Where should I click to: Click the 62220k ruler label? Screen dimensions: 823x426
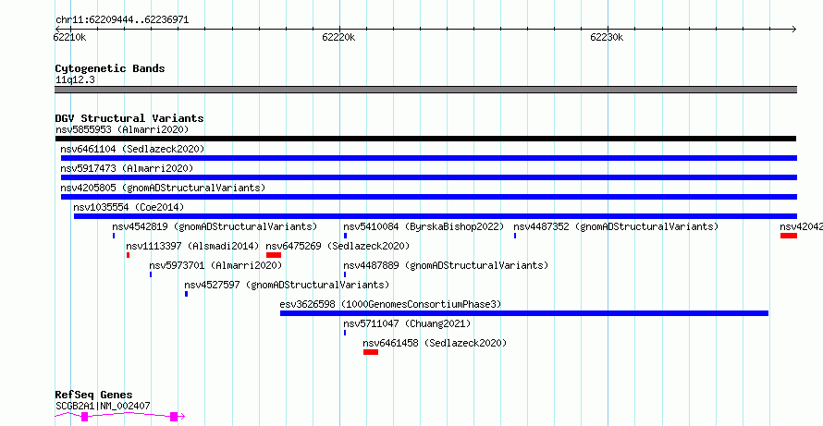338,37
